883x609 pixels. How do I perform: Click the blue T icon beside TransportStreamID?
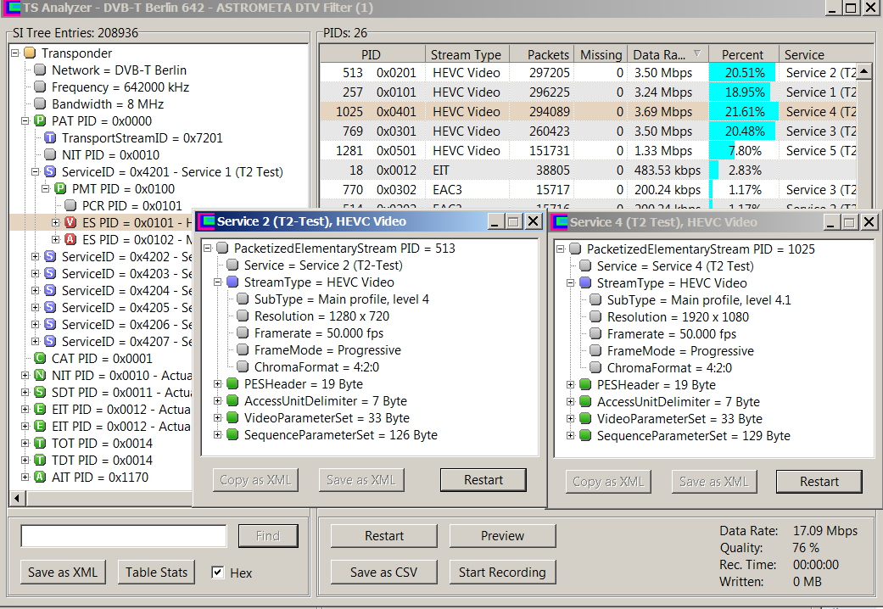point(50,138)
